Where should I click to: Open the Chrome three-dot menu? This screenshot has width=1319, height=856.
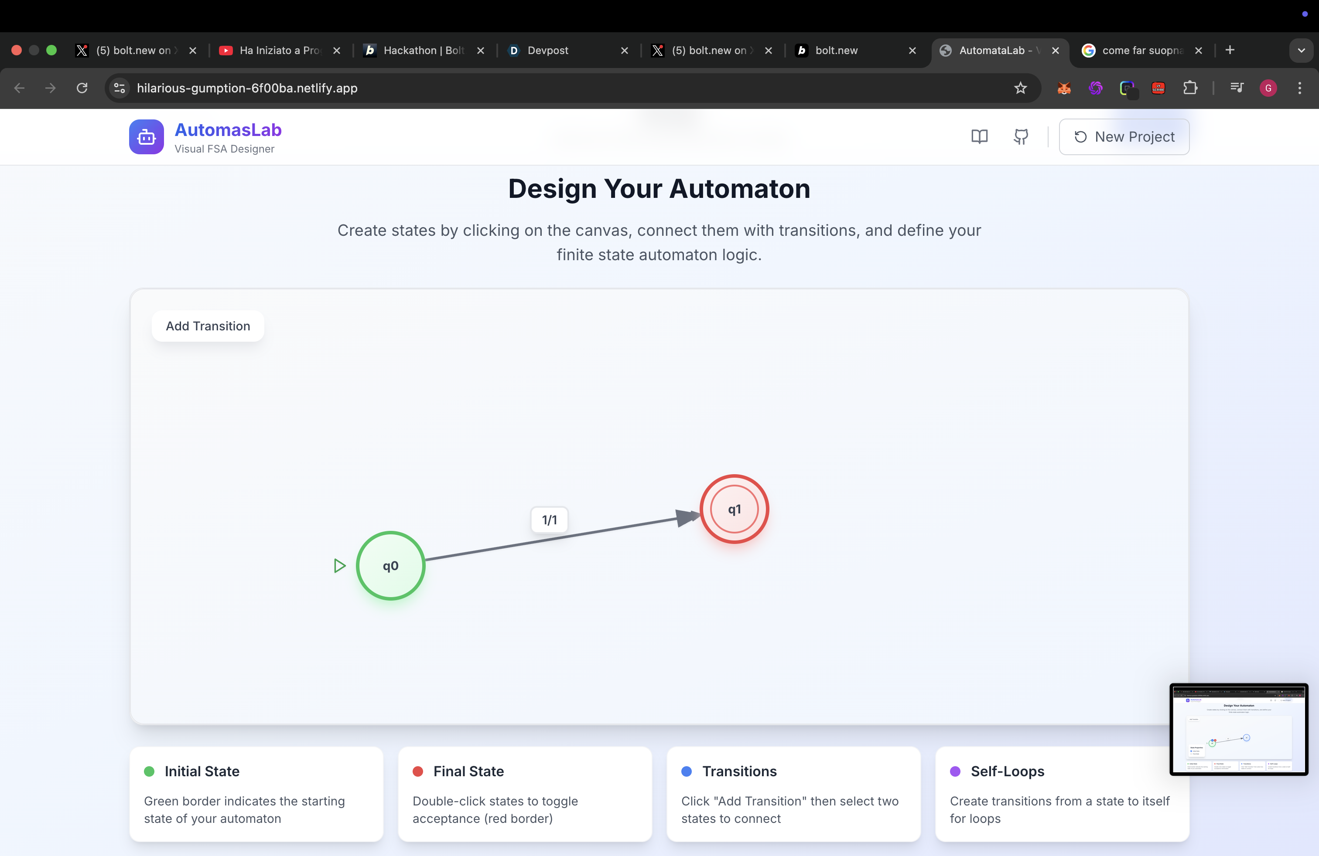coord(1300,88)
